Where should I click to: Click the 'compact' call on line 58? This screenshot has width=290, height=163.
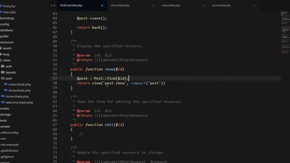pos(138,83)
